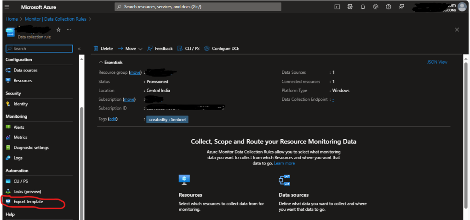Collapse the sidebar with the double chevron
This screenshot has height=220, width=470.
[x=79, y=49]
